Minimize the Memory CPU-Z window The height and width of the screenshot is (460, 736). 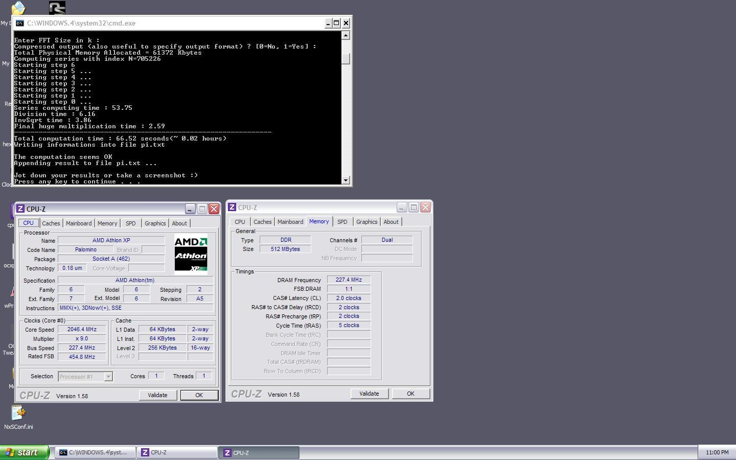[402, 207]
